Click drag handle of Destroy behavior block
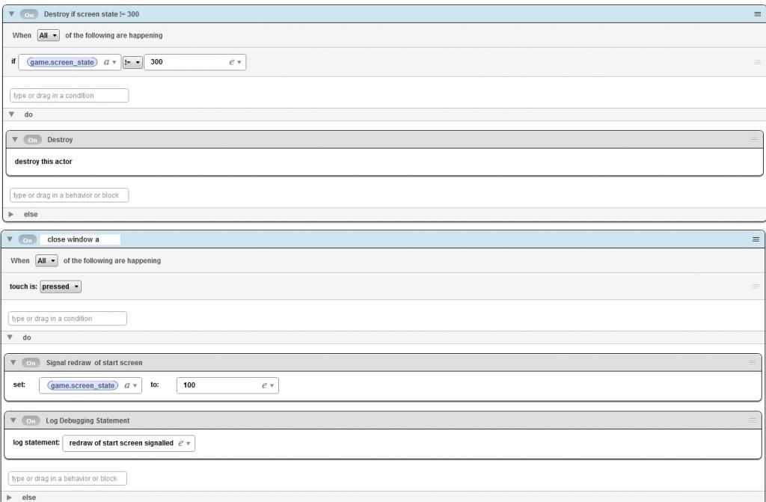The image size is (766, 502). (x=753, y=139)
